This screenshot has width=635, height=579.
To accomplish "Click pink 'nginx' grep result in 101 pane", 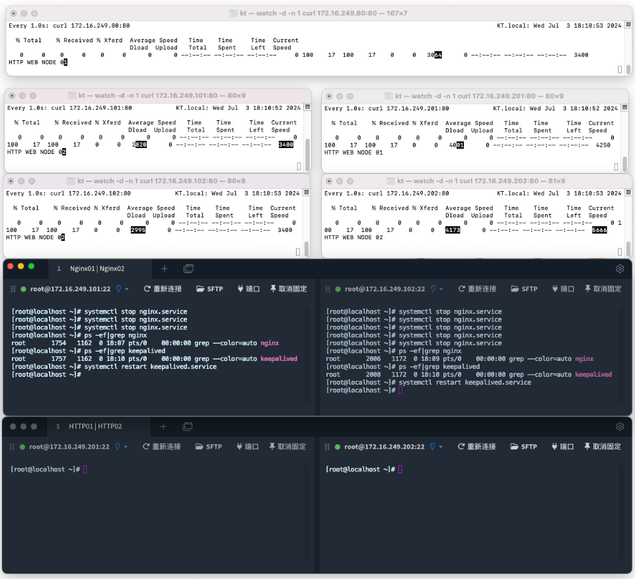I will 270,343.
